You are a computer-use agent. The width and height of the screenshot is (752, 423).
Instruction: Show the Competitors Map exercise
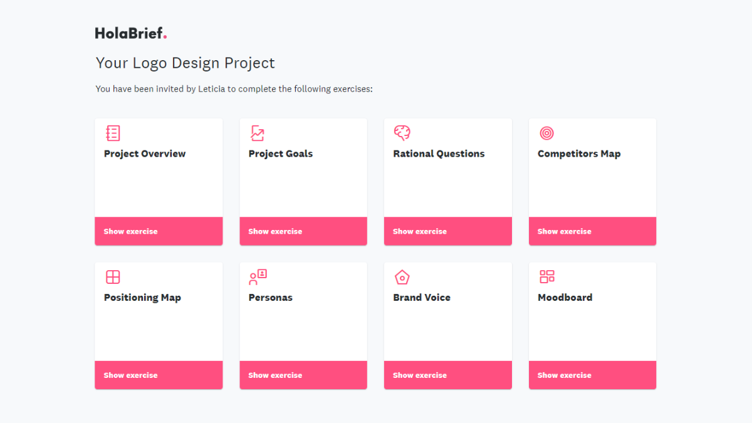point(592,231)
